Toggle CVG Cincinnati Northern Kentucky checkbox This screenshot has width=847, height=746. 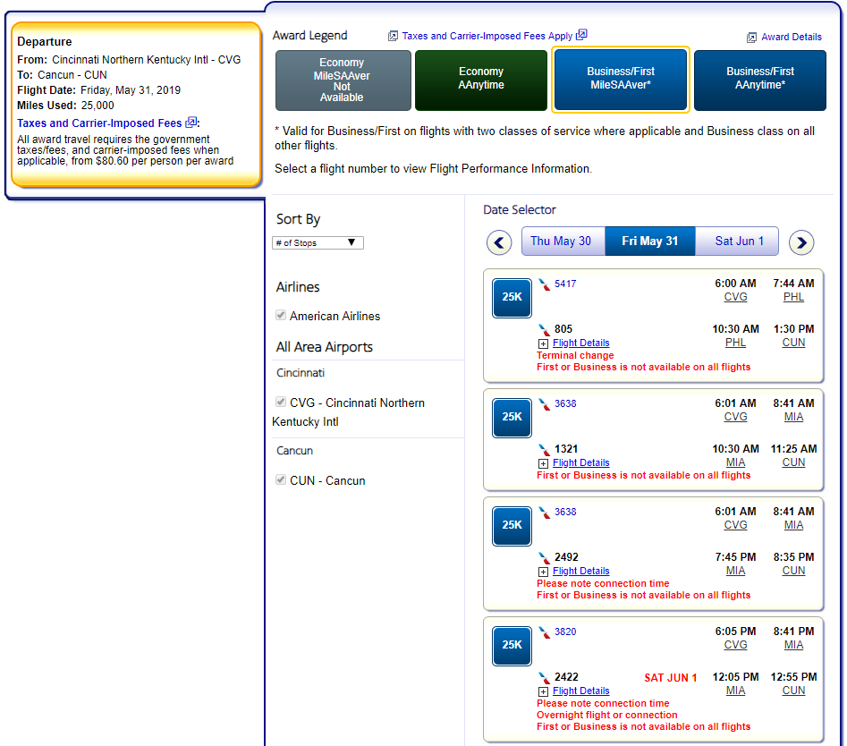pos(282,403)
